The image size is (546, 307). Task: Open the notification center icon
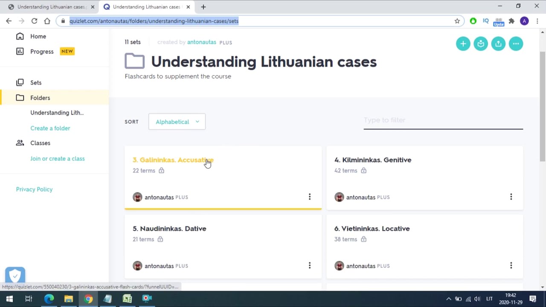533,299
